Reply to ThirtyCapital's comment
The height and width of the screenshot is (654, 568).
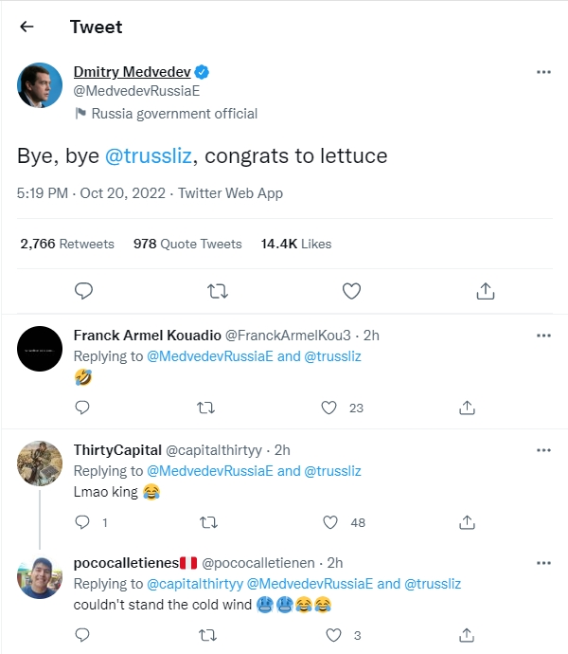(82, 522)
